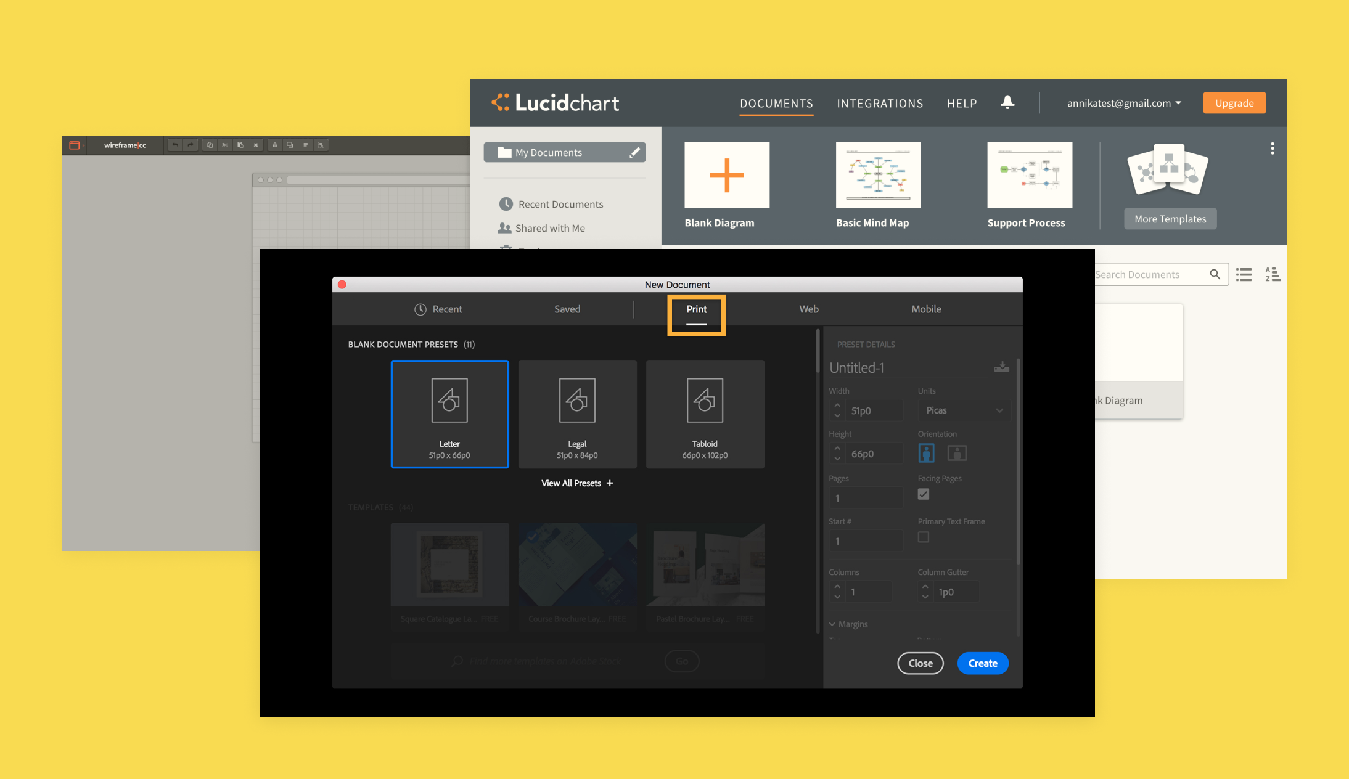Switch to the Web tab
This screenshot has width=1349, height=779.
[808, 309]
